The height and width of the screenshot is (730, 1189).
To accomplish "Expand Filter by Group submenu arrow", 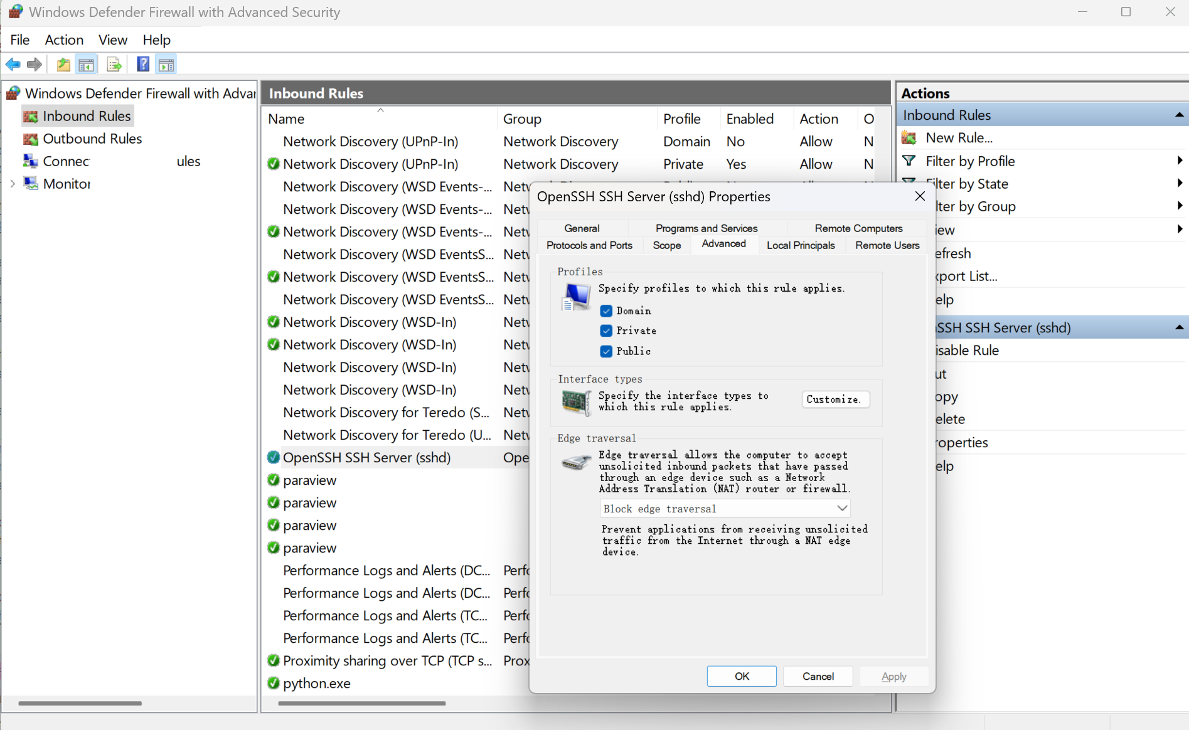I will 1180,206.
